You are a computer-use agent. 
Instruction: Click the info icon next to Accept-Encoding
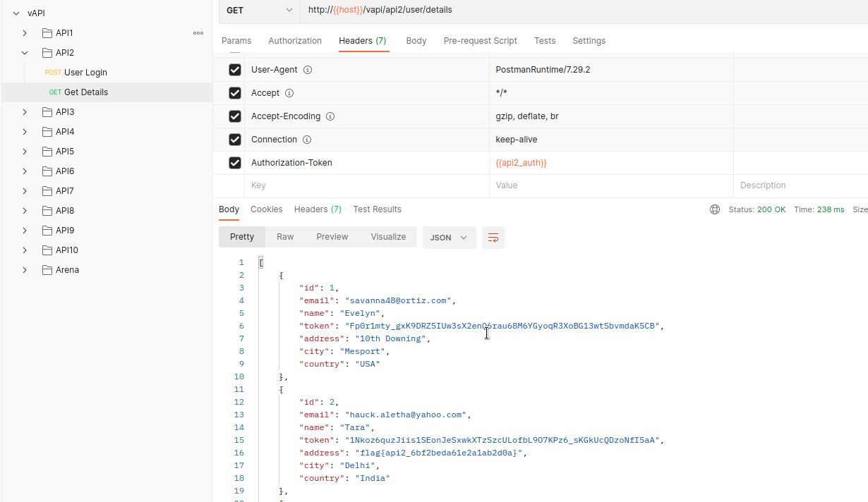[x=330, y=116]
